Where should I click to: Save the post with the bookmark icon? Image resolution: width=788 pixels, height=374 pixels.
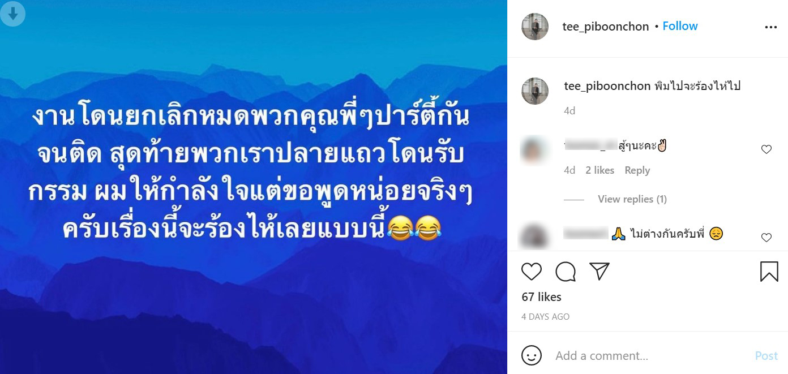(x=769, y=272)
